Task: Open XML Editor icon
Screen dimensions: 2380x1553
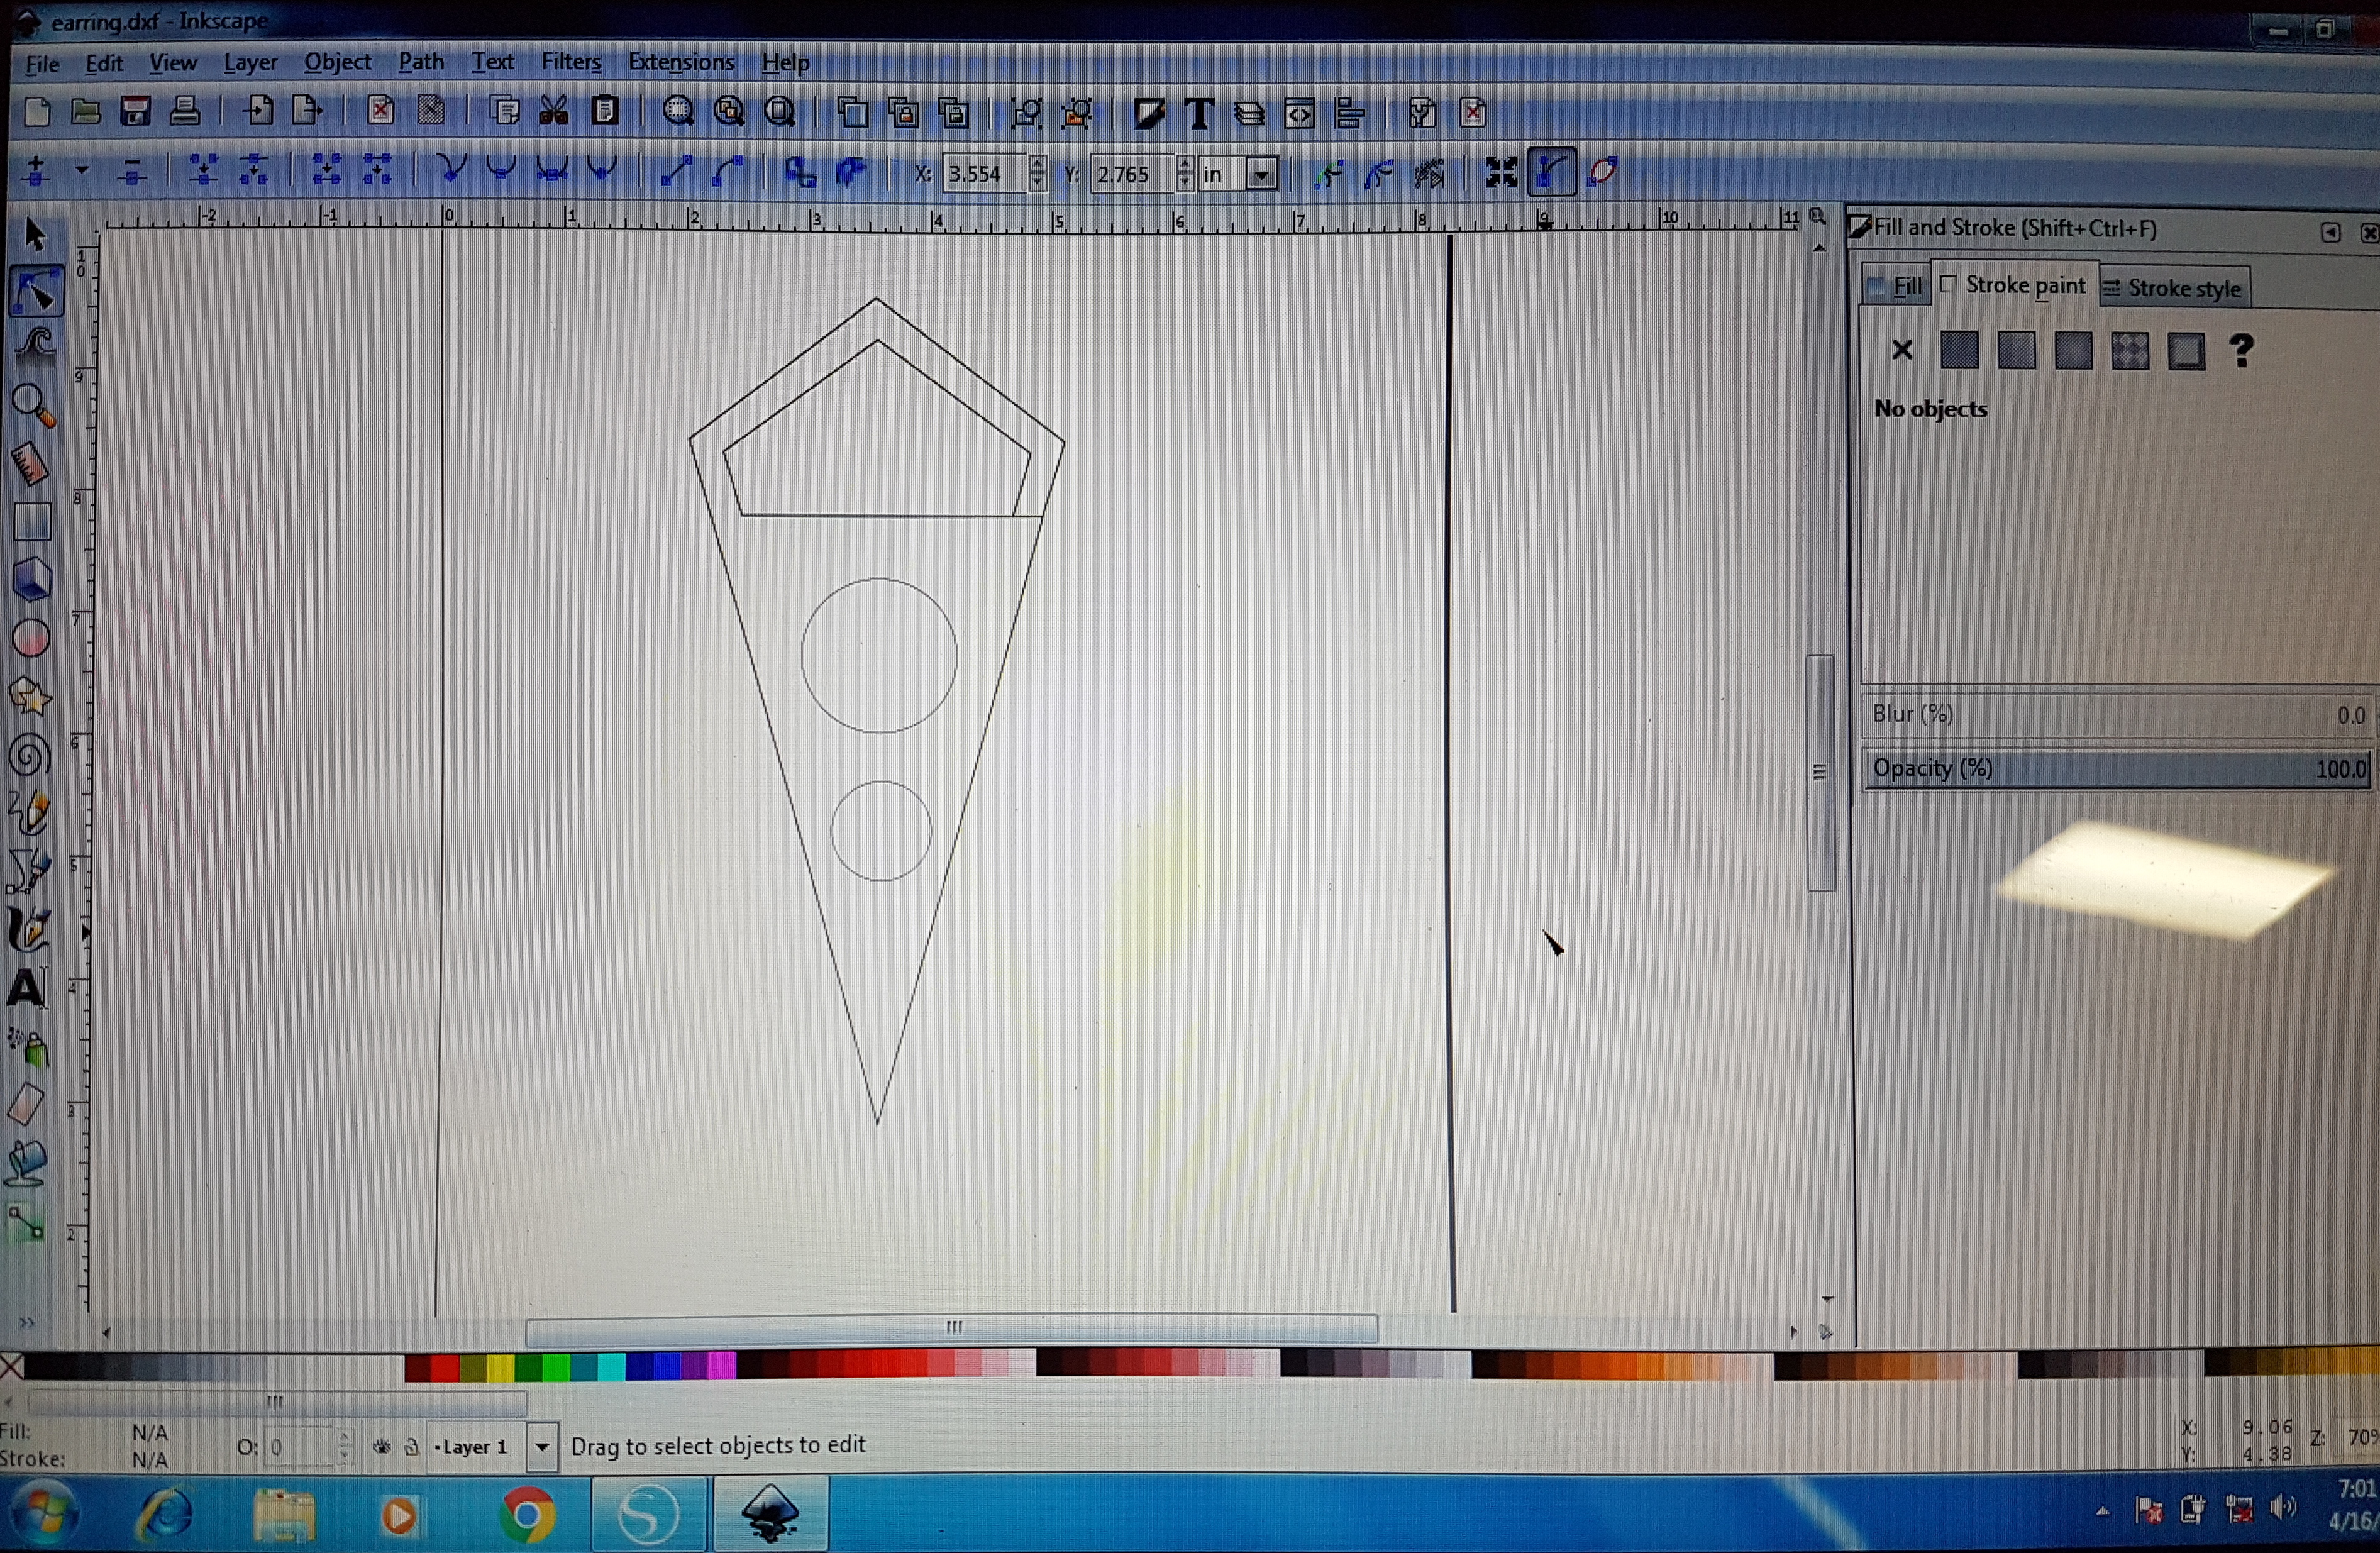Action: pyautogui.click(x=1299, y=114)
